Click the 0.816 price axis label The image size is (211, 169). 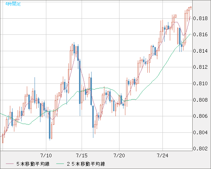pos(200,34)
